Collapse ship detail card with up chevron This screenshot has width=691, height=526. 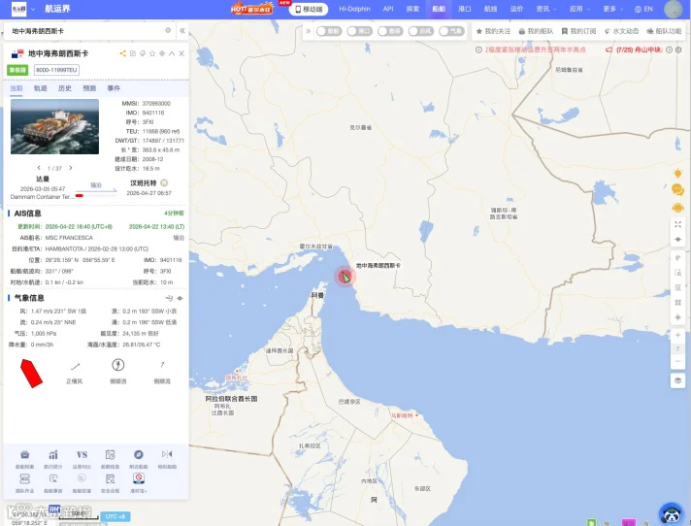click(x=172, y=53)
